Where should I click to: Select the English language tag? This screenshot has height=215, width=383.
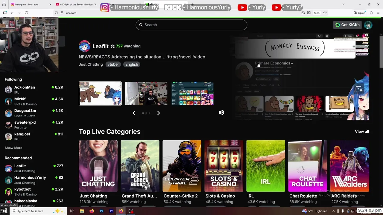132,64
